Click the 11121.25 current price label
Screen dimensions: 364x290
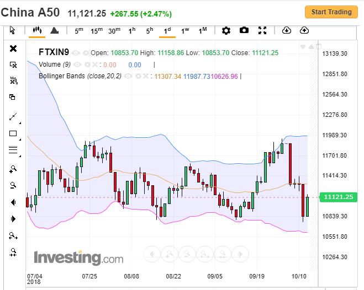pyautogui.click(x=339, y=197)
